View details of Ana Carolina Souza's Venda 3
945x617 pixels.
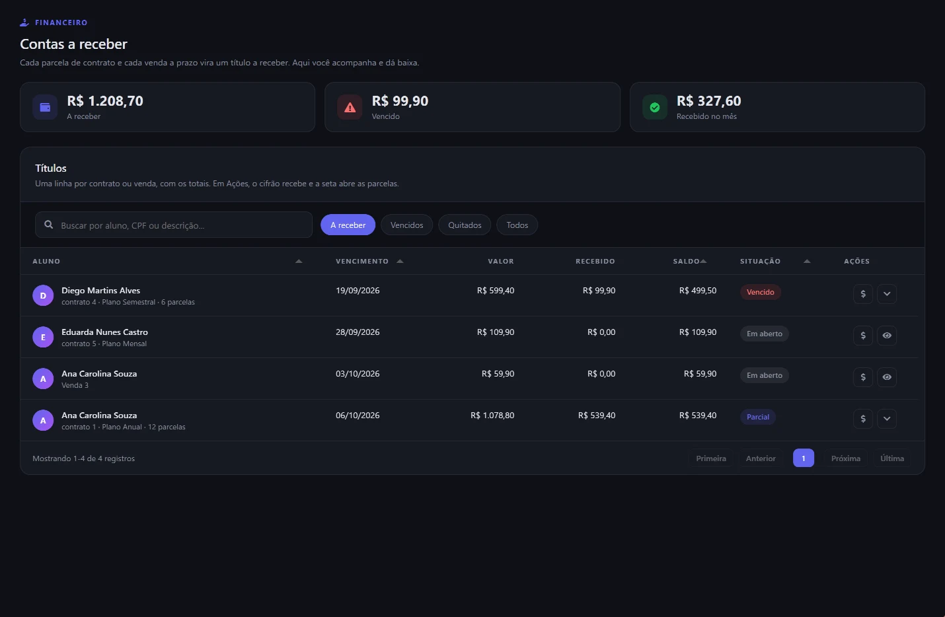tap(887, 377)
